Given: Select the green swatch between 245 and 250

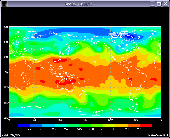Looking at the screenshot, I should [85, 126].
